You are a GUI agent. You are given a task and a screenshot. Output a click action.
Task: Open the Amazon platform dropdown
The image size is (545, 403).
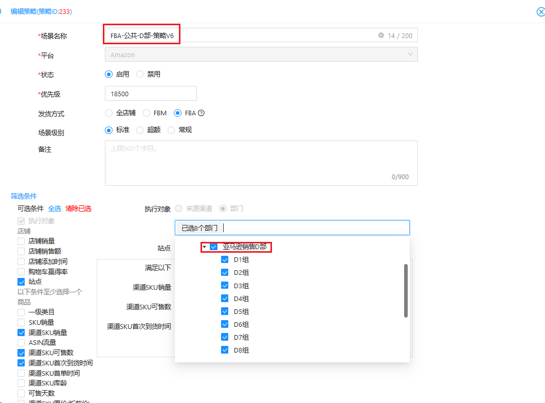pos(261,55)
